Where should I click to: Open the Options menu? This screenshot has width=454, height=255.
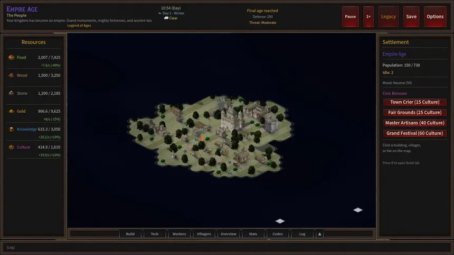pyautogui.click(x=435, y=16)
